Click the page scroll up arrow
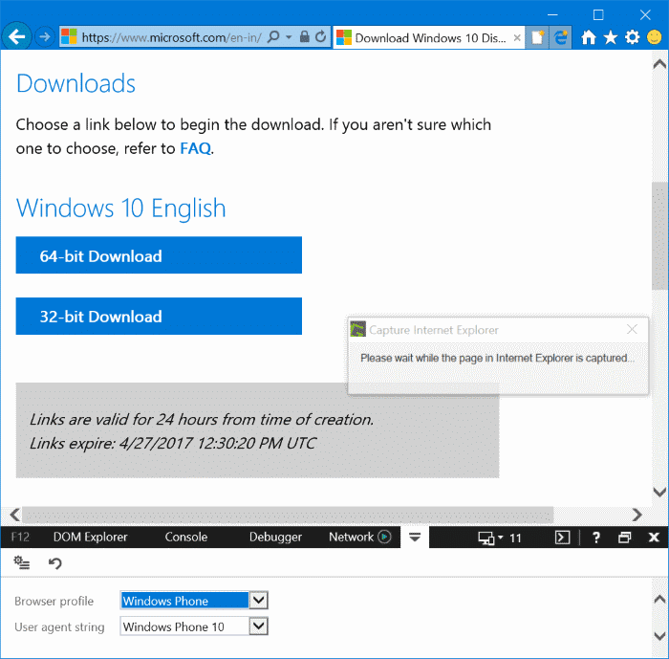 click(x=659, y=64)
